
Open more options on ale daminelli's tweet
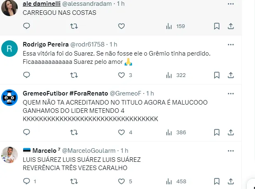231,3
